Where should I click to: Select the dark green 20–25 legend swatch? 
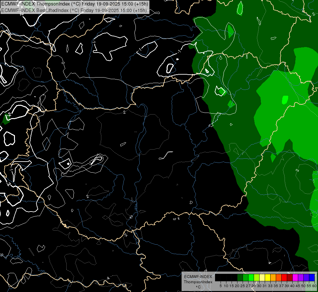point(240,277)
